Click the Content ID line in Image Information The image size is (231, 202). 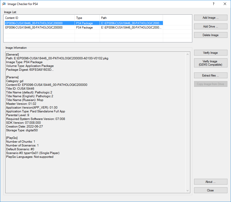pyautogui.click(x=47, y=85)
